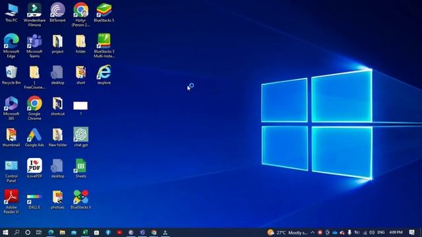422x237 pixels.
Task: Select the photoes folder icon
Action: click(x=57, y=199)
